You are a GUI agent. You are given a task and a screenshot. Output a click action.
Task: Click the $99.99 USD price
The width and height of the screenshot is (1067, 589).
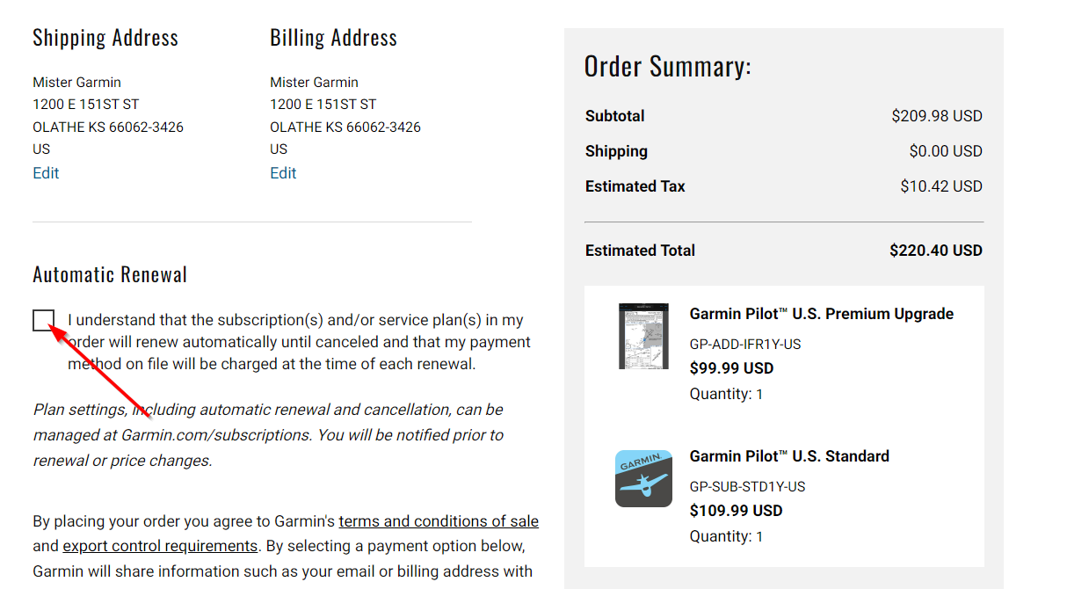(731, 368)
